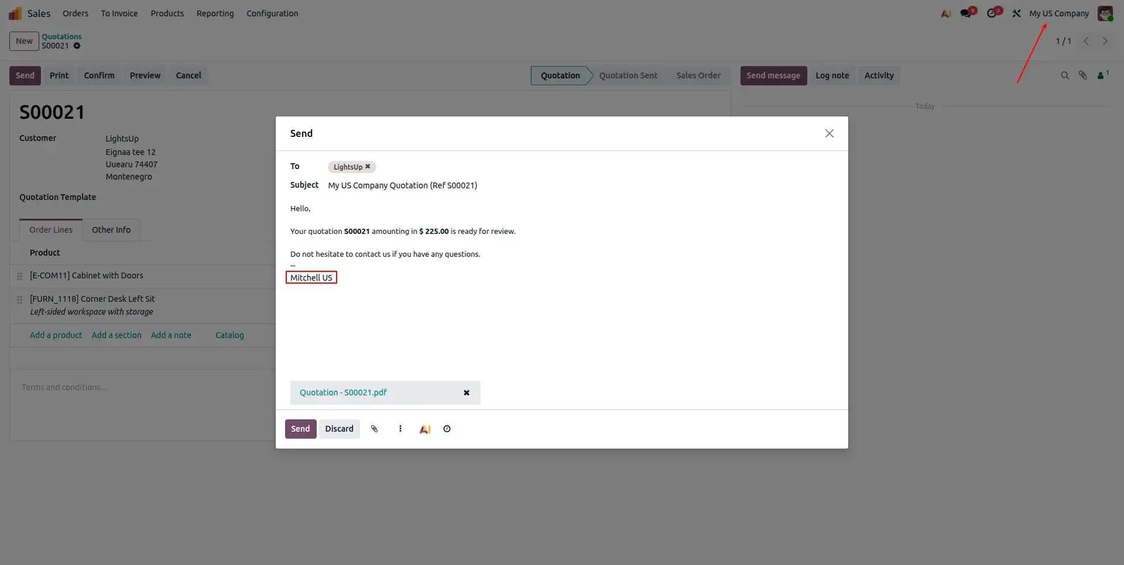Open the To Invoice menu
Viewport: 1124px width, 565px height.
tap(119, 13)
